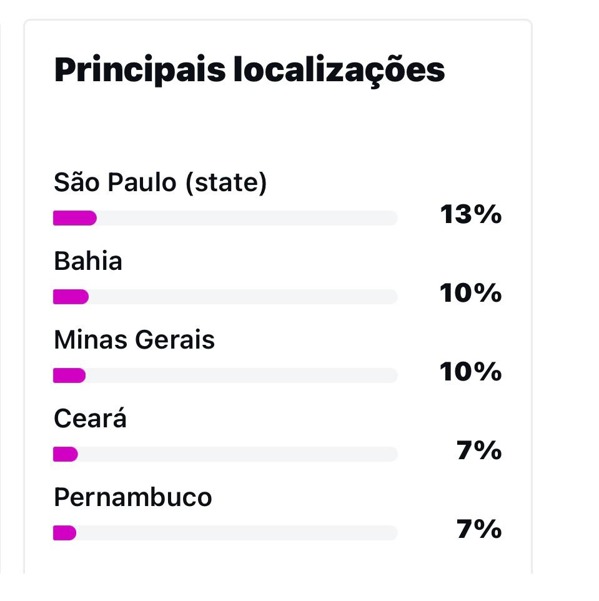The height and width of the screenshot is (601, 599).
Task: Select the Minas Gerais location label
Action: point(134,340)
